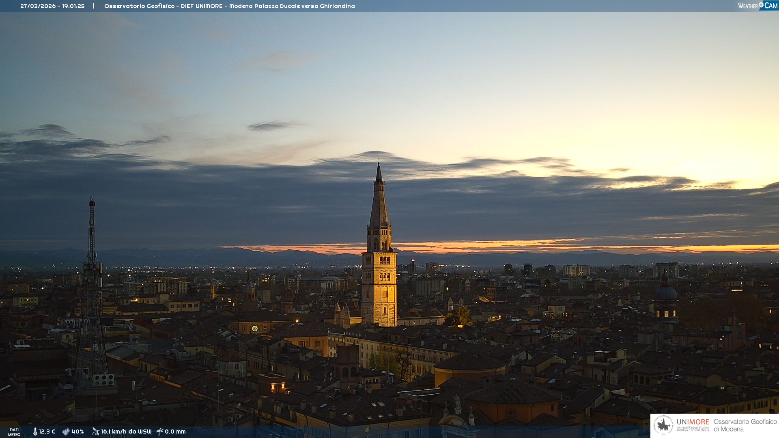
Task: Click the church dome on the right
Action: coord(665,293)
